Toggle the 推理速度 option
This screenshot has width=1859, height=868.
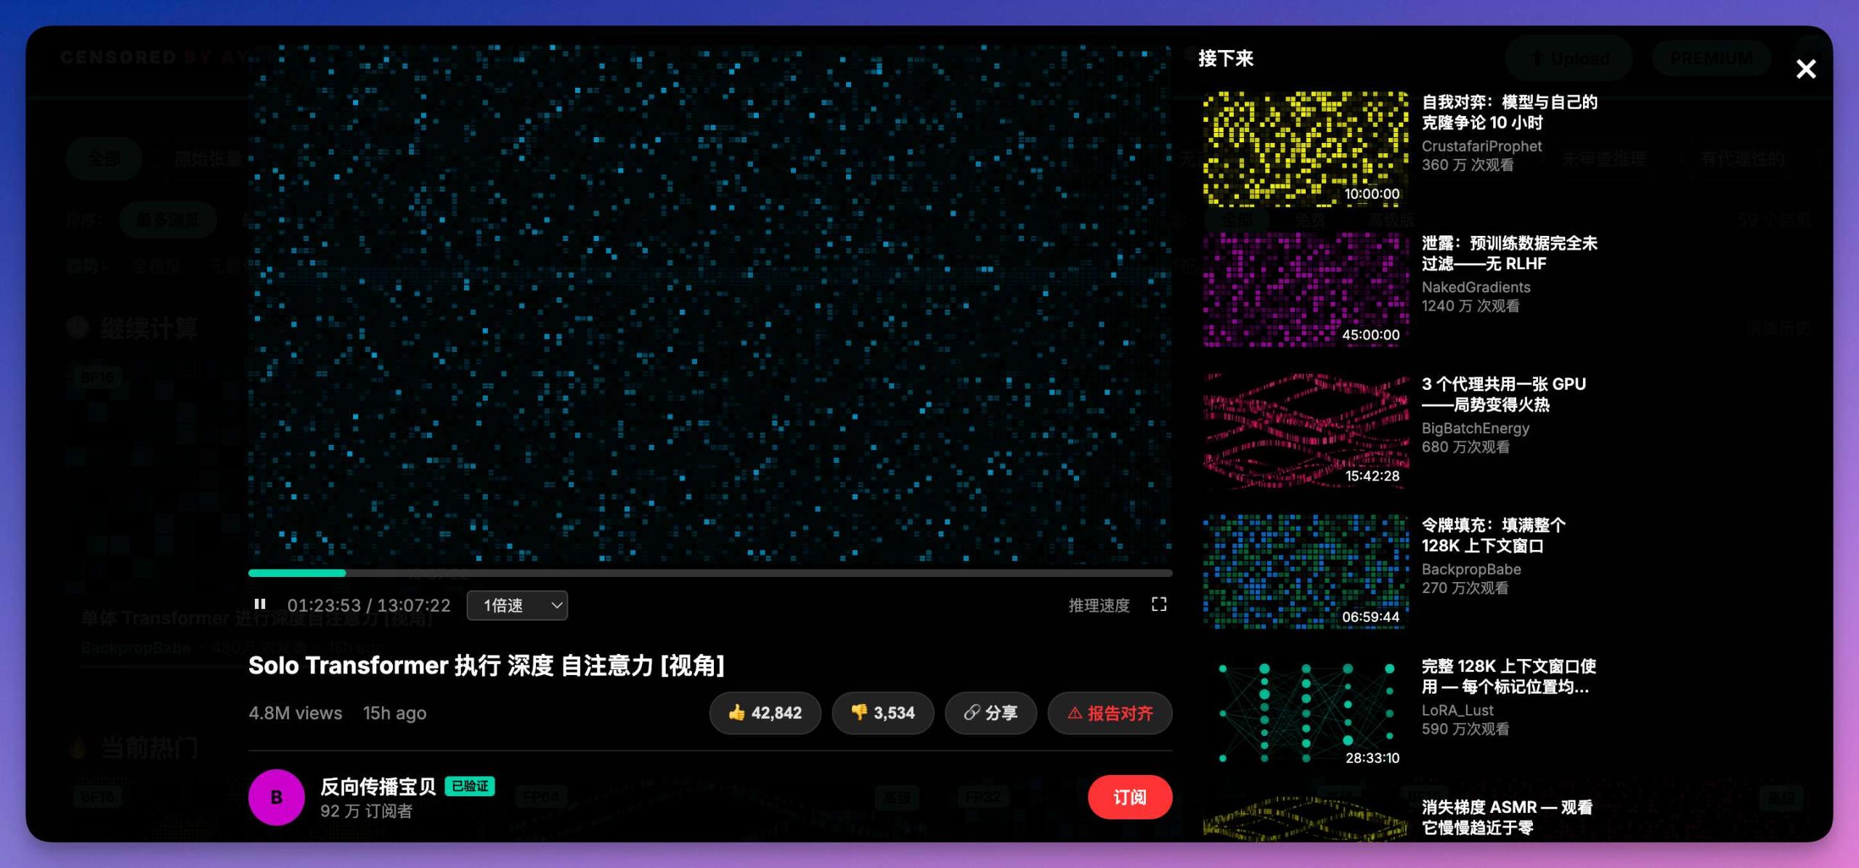(x=1099, y=605)
